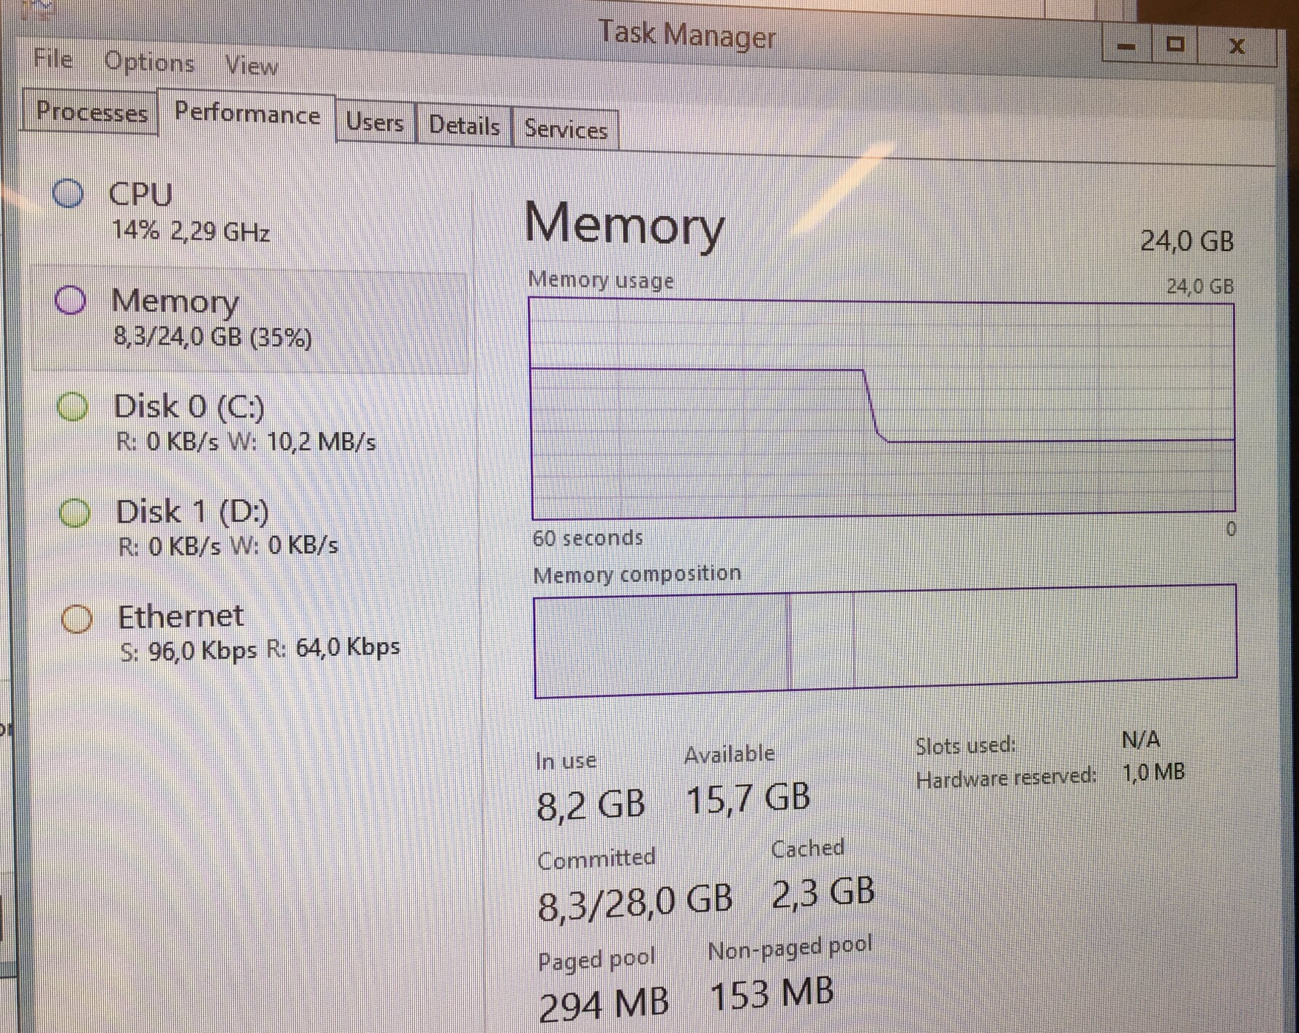
Task: Switch to the Users tab
Action: [x=375, y=122]
